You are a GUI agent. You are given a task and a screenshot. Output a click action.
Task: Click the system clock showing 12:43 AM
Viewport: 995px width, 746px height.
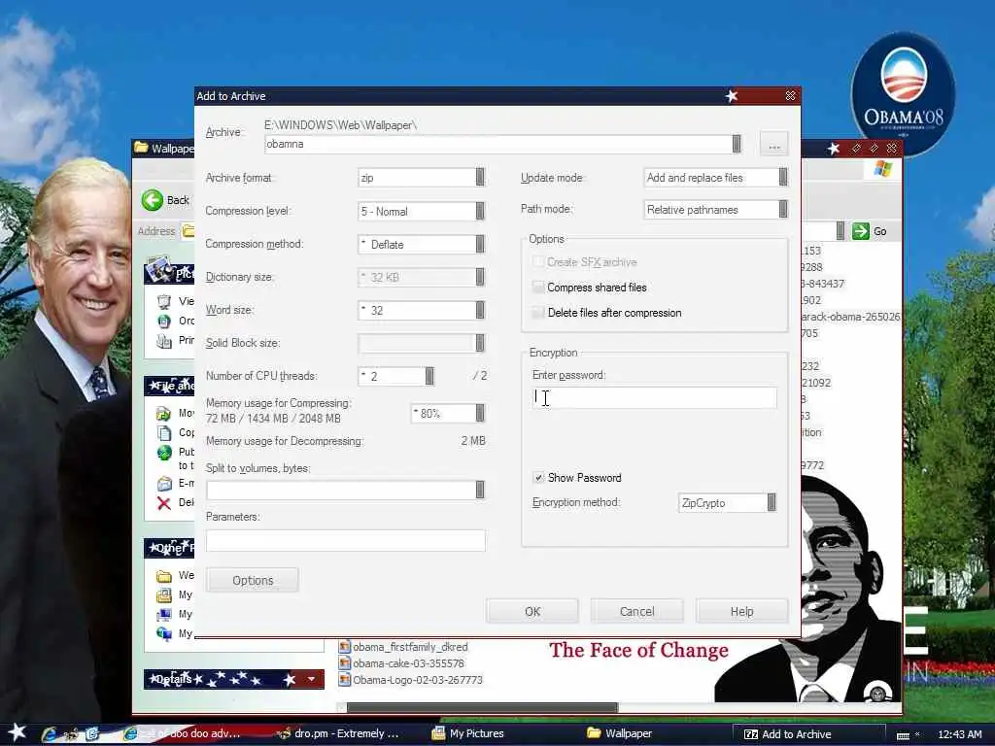tap(959, 734)
